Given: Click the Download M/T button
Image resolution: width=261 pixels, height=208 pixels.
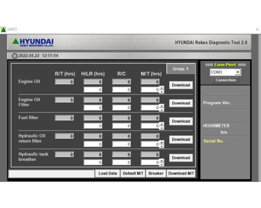Looking at the screenshot, I should tap(181, 173).
